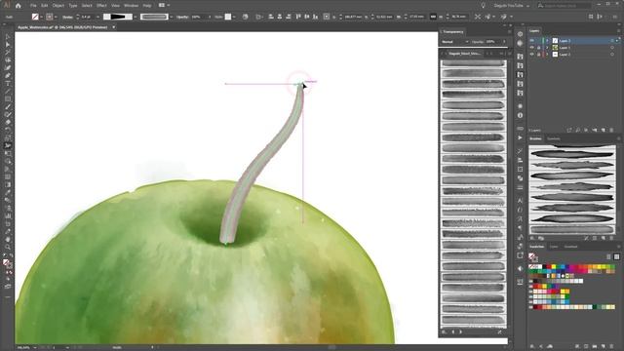Open stroke weight dropdown in control bar
The image size is (624, 351).
pos(97,17)
